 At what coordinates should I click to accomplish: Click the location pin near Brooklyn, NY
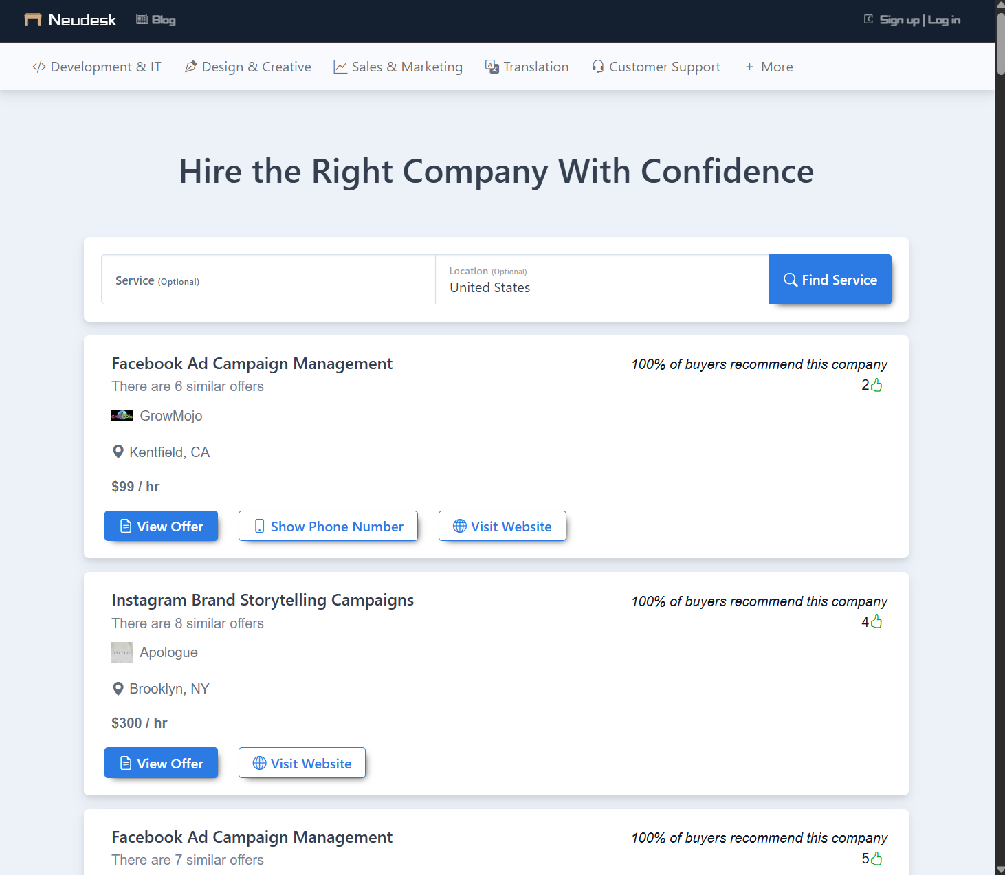click(x=118, y=688)
